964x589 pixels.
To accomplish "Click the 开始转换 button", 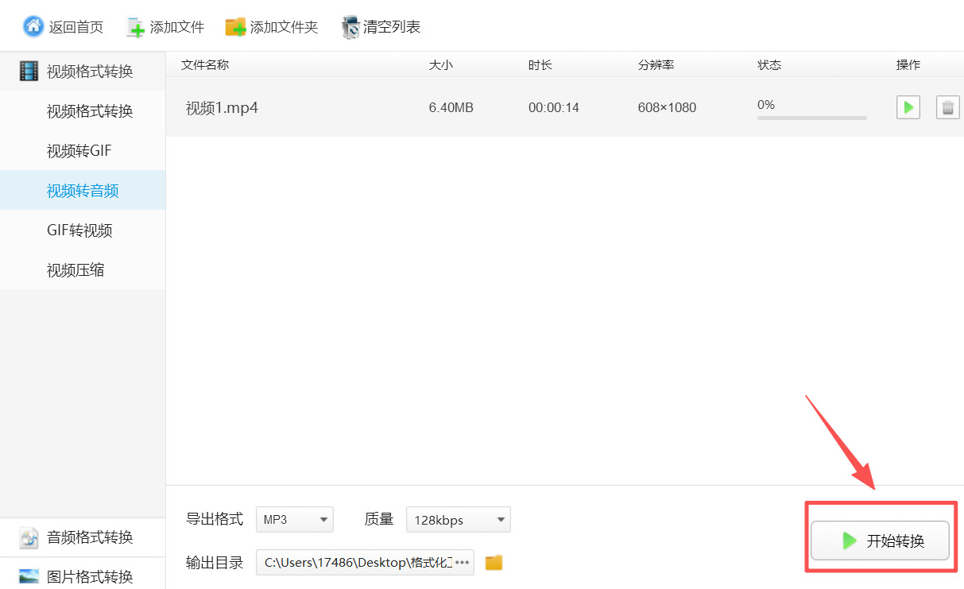I will [880, 541].
